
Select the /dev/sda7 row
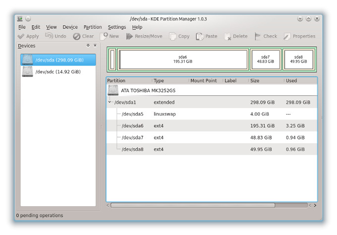[x=212, y=137]
